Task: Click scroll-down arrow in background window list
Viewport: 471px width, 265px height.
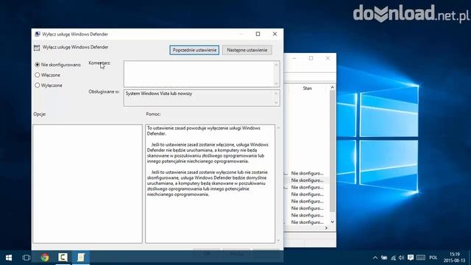Action: tap(332, 222)
